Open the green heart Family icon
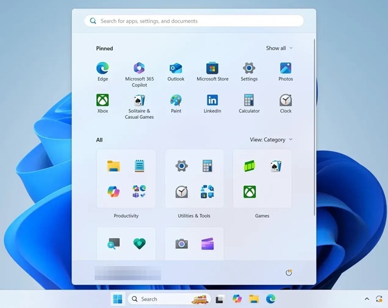Screen dimensions: 388x308 (139, 244)
